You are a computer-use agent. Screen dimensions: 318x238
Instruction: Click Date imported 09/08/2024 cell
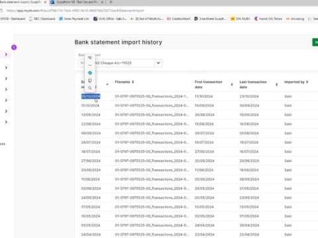pyautogui.click(x=91, y=134)
